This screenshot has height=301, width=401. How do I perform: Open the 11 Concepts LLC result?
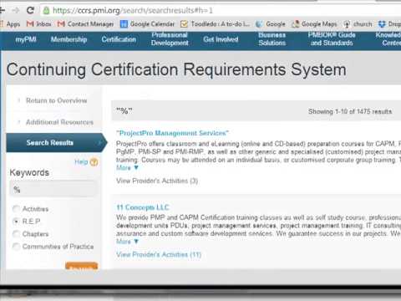tap(143, 207)
